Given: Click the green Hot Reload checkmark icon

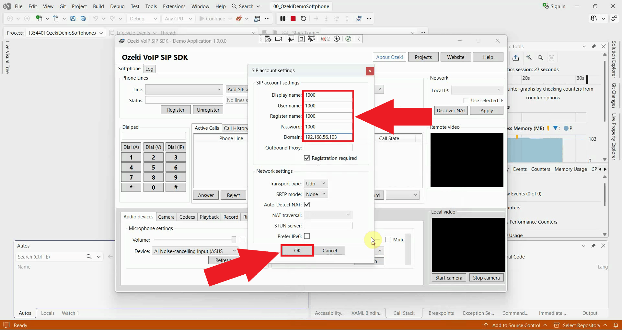Looking at the screenshot, I should (348, 39).
